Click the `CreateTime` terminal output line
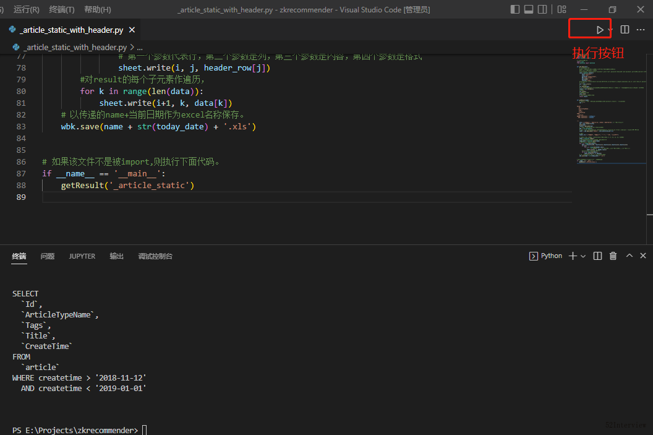This screenshot has width=653, height=435. (x=46, y=347)
